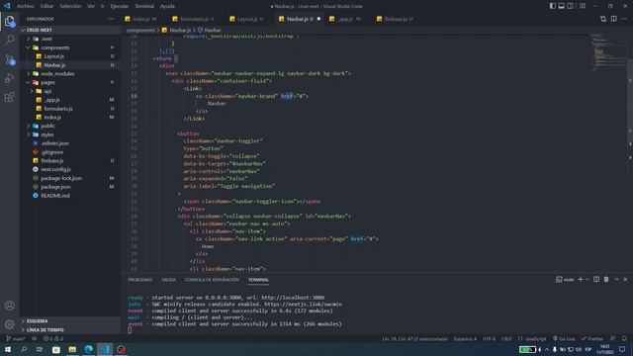The width and height of the screenshot is (633, 356).
Task: Kill terminal with the trash icon
Action: 606,279
